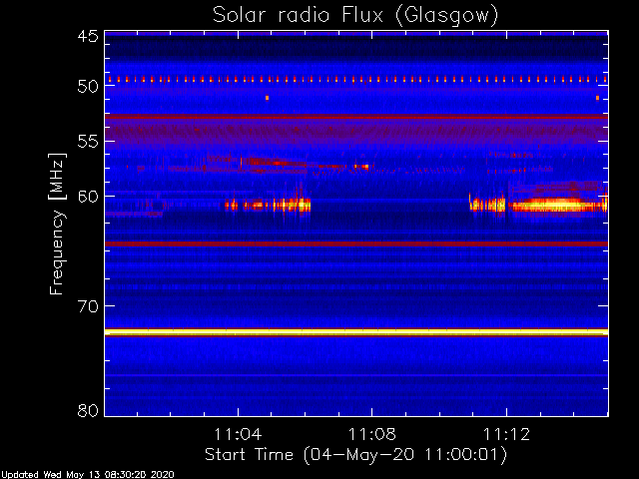Click the 55 frequency tick label
Viewport: 639px width, 479px height.
88,142
